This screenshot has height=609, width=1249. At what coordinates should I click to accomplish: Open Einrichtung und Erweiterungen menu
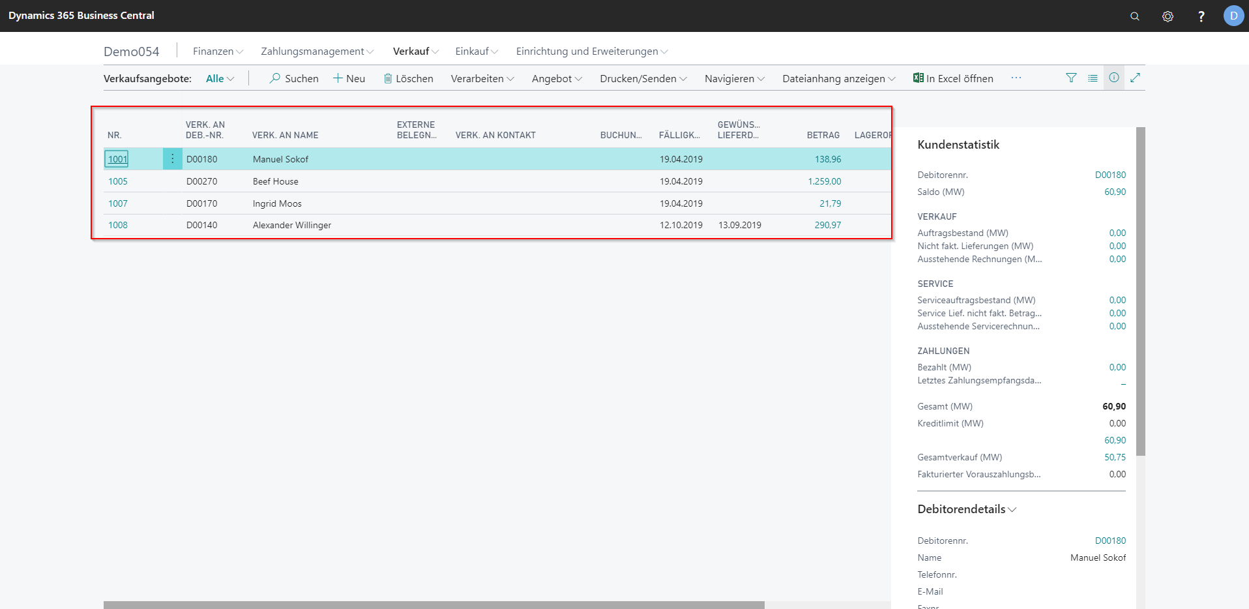click(592, 51)
